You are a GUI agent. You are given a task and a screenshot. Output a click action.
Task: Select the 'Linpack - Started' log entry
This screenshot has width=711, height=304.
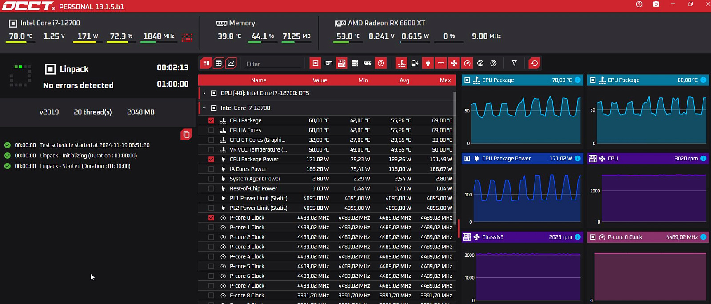coord(85,166)
